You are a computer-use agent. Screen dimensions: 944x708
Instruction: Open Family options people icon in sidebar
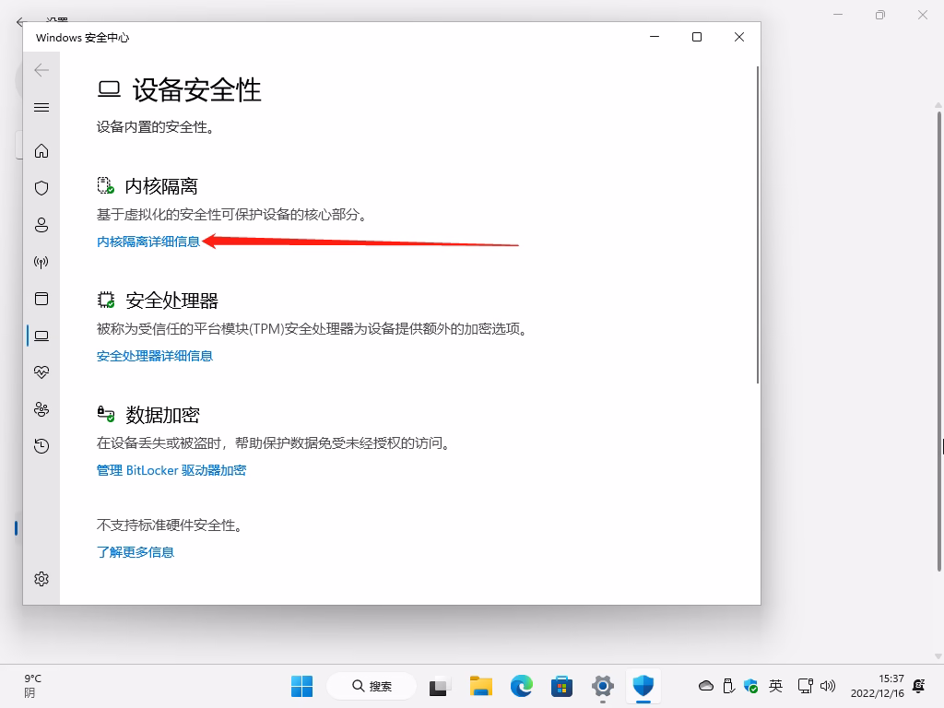coord(41,408)
